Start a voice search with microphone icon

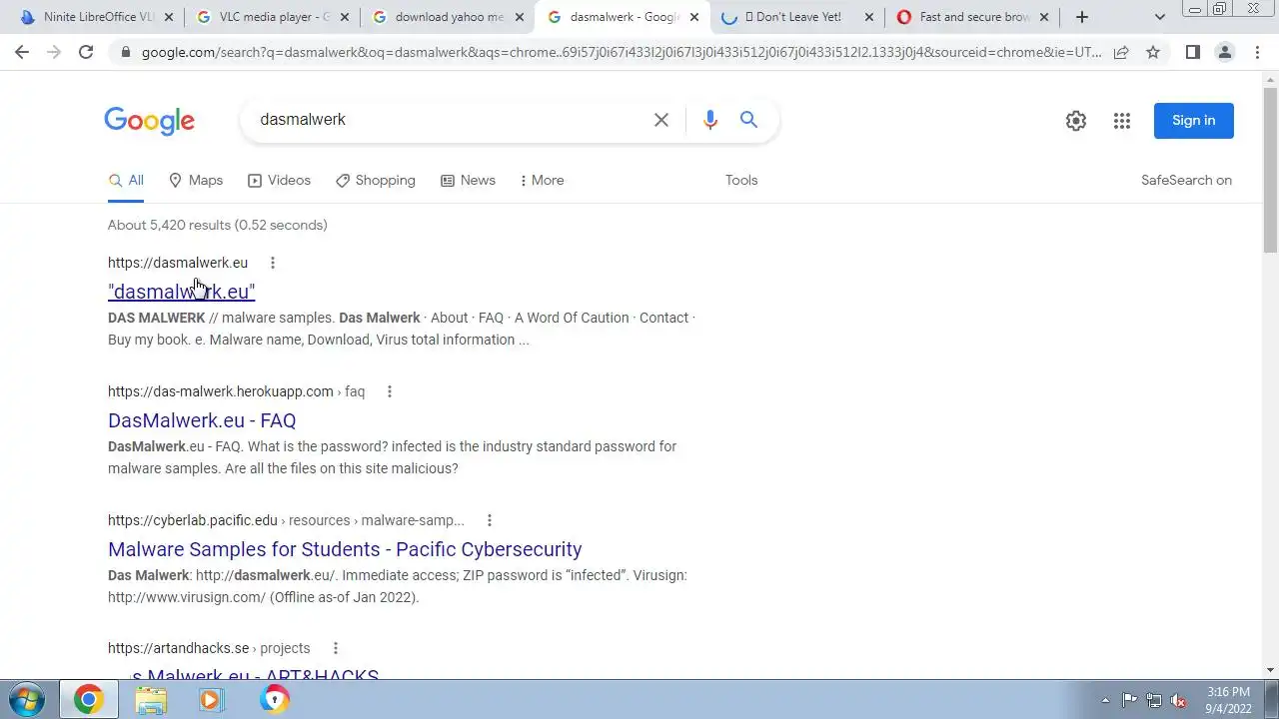tap(710, 120)
